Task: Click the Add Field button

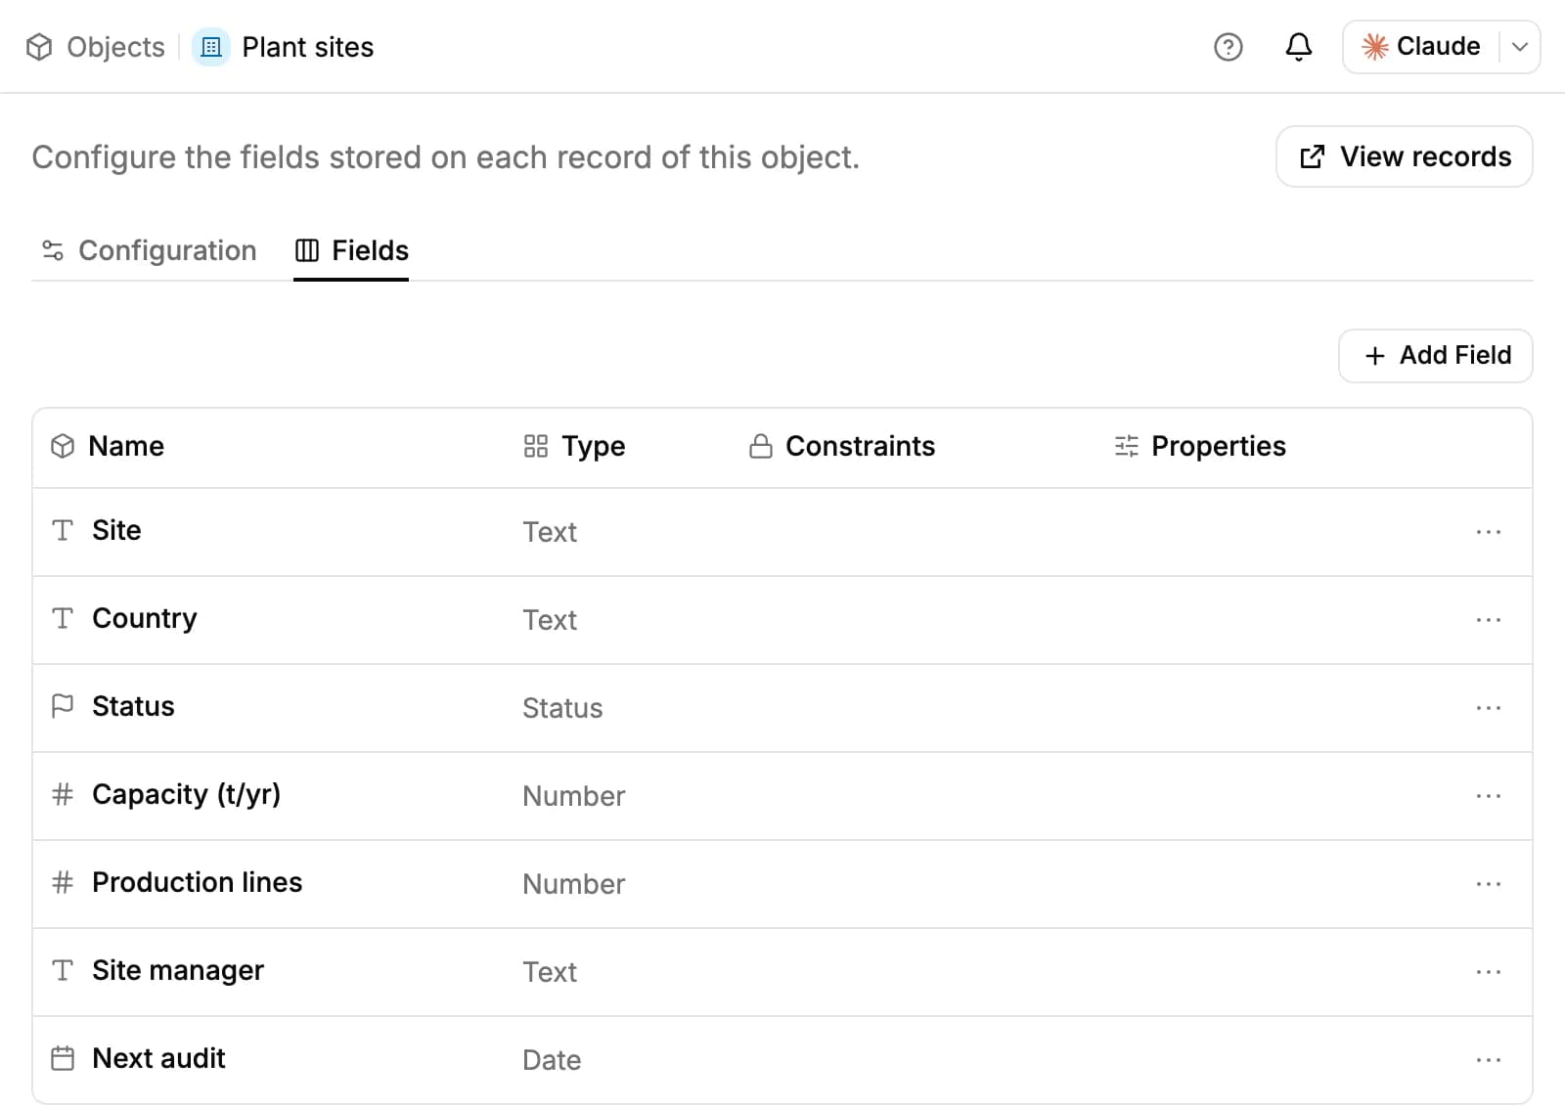Action: coord(1435,356)
